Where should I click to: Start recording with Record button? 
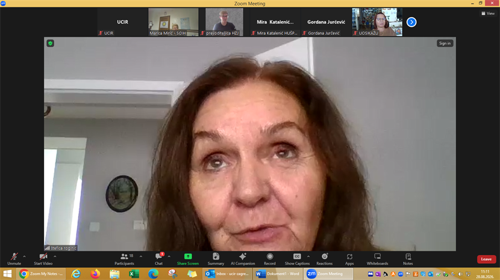tap(270, 259)
